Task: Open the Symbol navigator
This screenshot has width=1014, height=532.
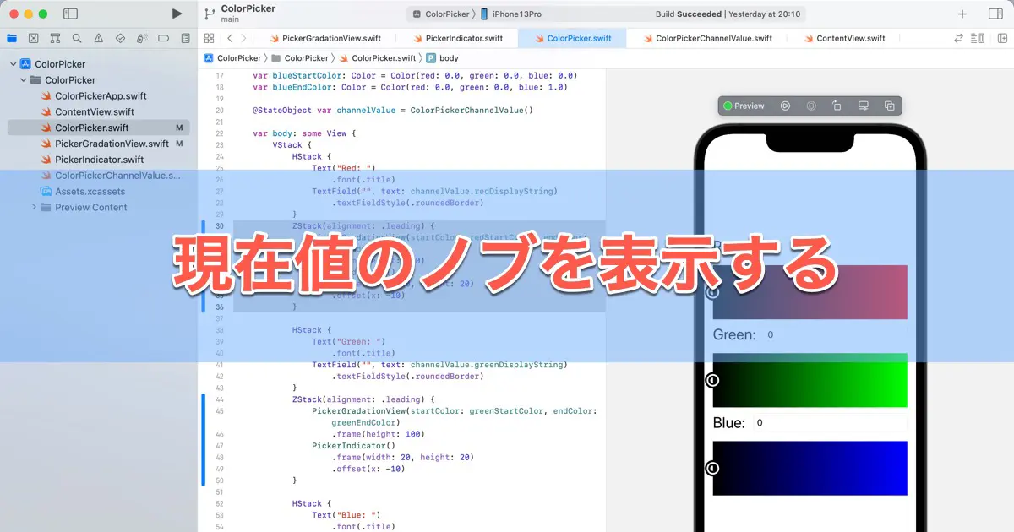Action: (55, 38)
